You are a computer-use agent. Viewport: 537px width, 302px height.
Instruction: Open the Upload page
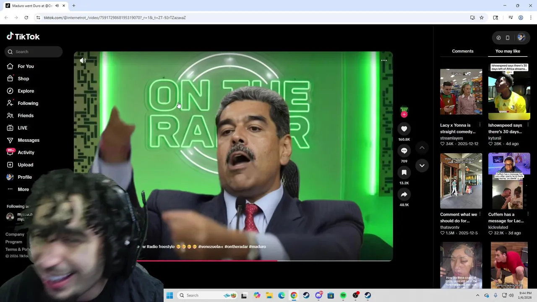(25, 165)
